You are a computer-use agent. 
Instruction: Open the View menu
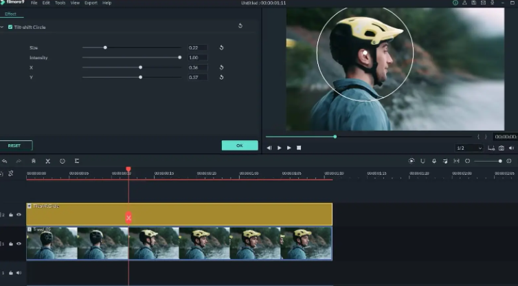[x=75, y=3]
